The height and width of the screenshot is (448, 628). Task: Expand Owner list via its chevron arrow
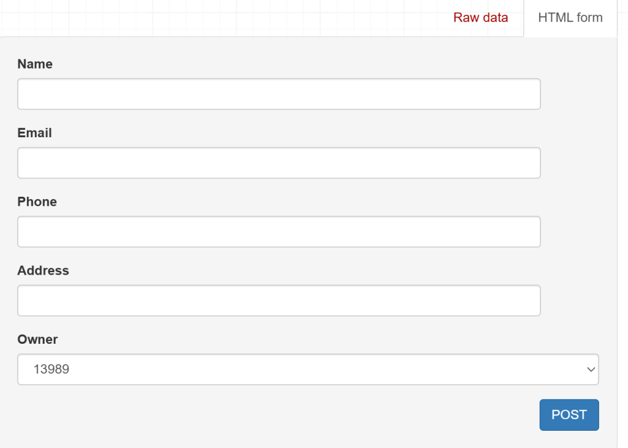tap(591, 370)
